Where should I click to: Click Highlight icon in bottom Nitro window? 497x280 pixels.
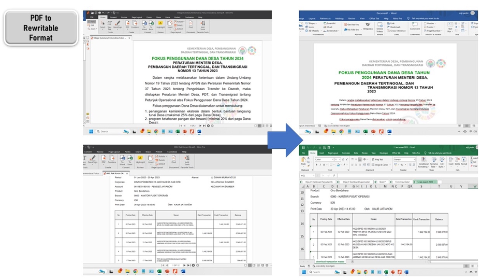tap(140, 160)
